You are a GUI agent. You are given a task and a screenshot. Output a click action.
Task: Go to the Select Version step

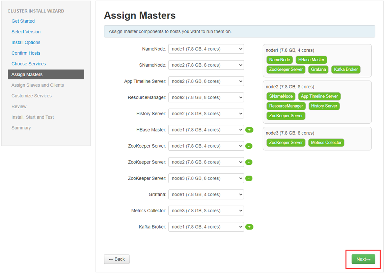pos(26,32)
